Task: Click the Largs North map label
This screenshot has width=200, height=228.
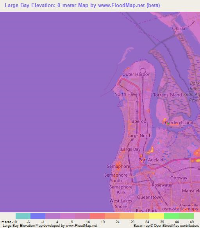Action: (x=139, y=136)
